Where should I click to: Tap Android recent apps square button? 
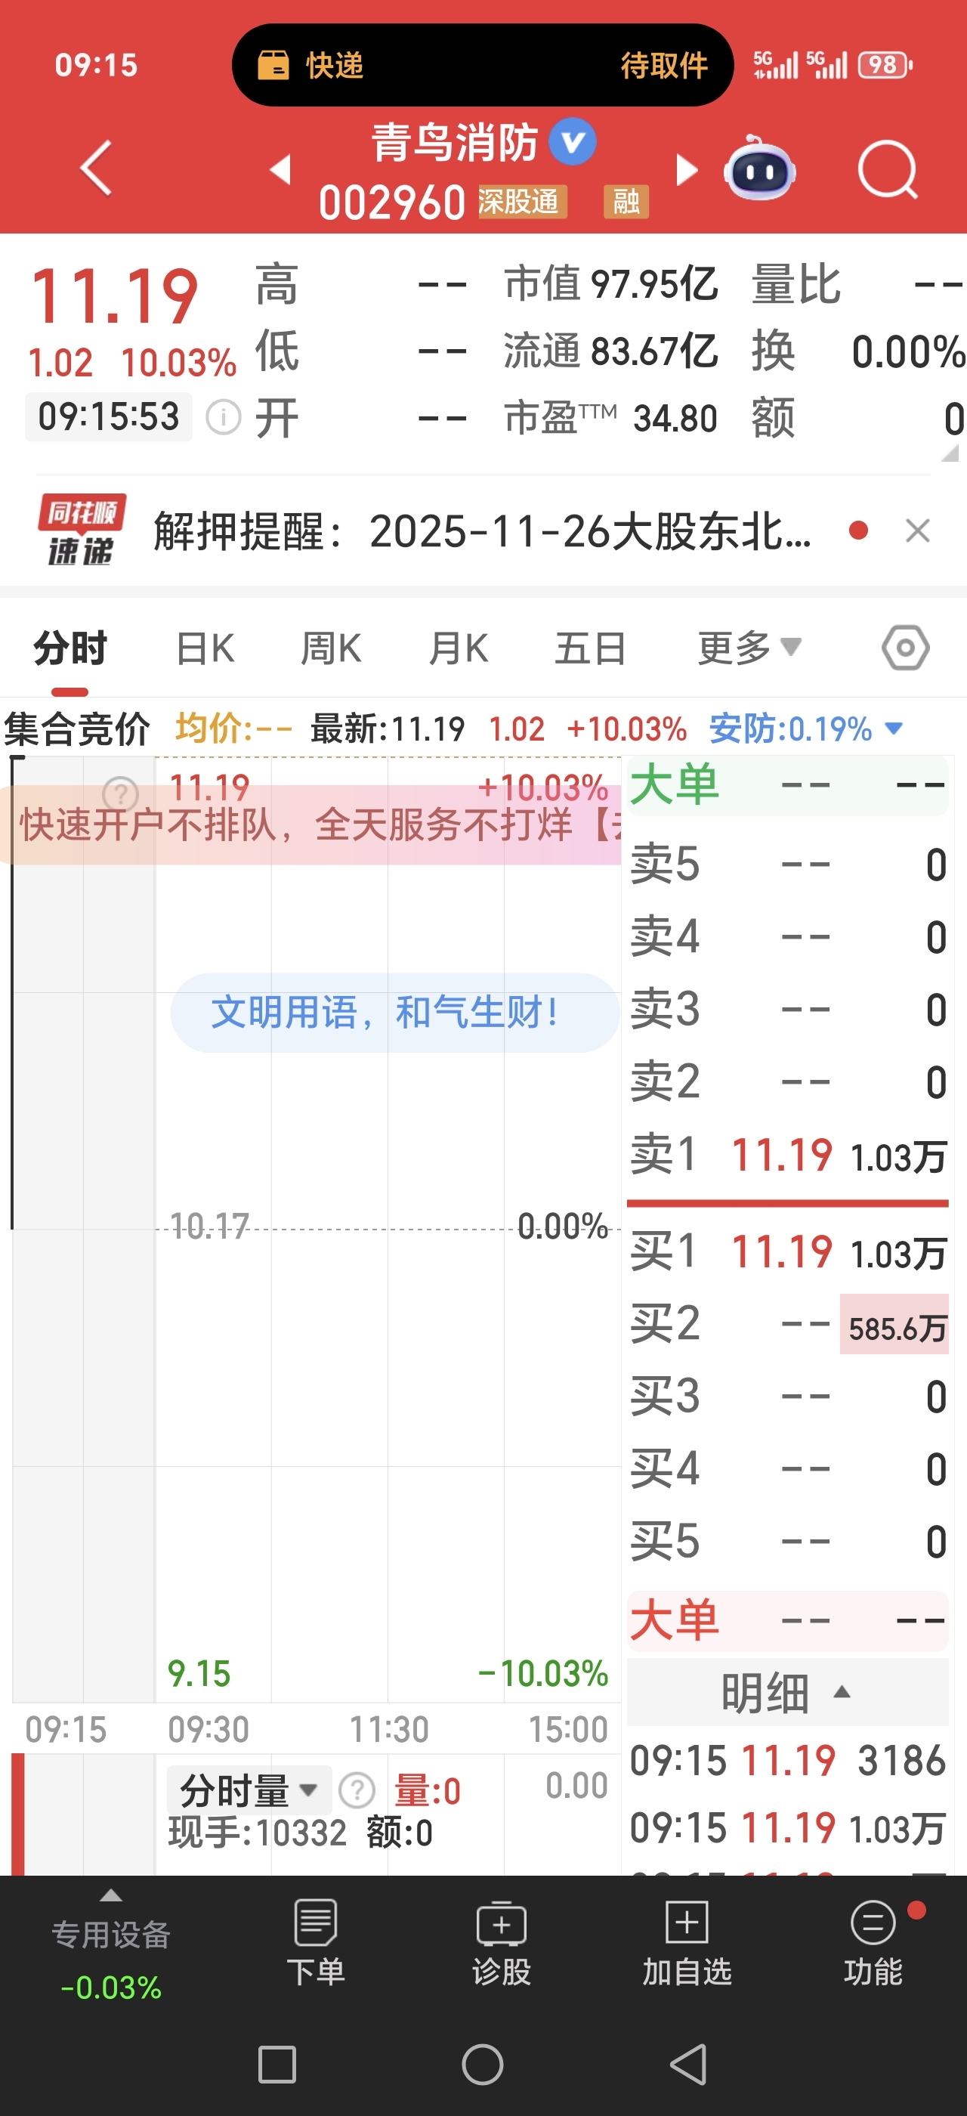coord(277,2065)
